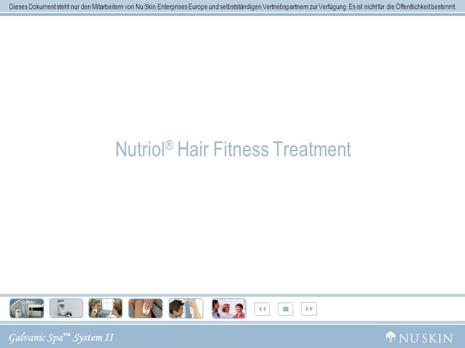Open the product box and device thumbnail
465x348 pixels.
tap(66, 308)
